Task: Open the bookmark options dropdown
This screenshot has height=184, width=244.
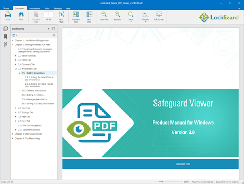Action: coord(15,35)
